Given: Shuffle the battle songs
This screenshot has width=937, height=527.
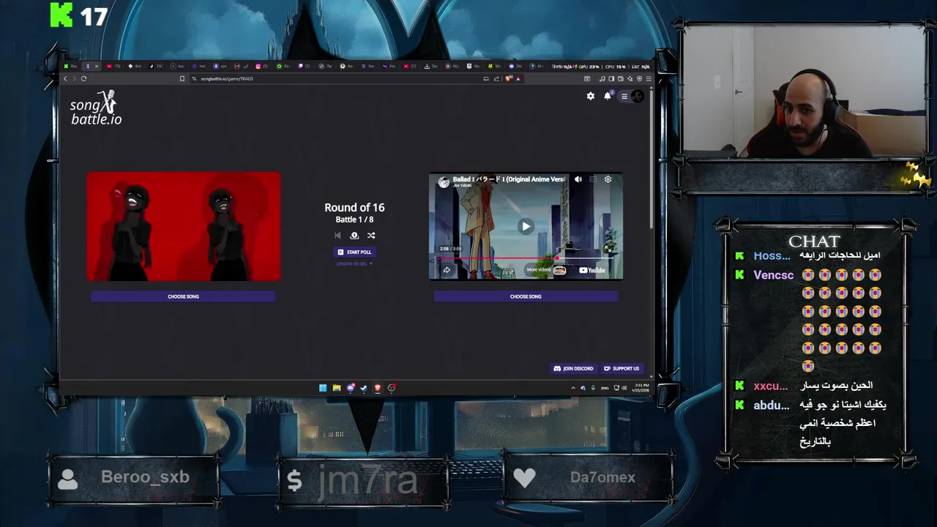Looking at the screenshot, I should [371, 236].
